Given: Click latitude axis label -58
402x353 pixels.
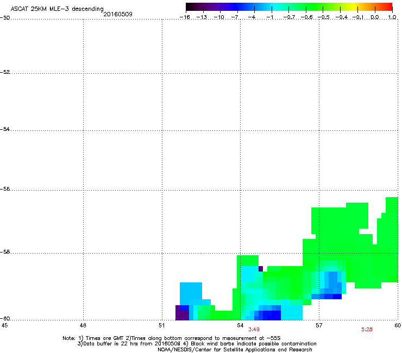Looking at the screenshot, I should tap(5, 252).
